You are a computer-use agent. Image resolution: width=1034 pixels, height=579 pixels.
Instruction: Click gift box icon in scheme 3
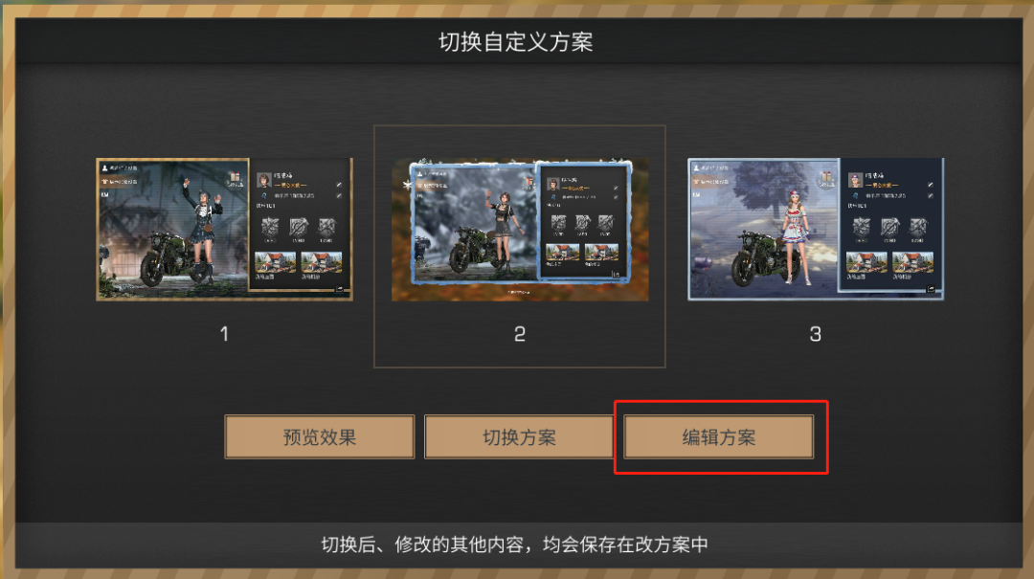click(x=825, y=178)
